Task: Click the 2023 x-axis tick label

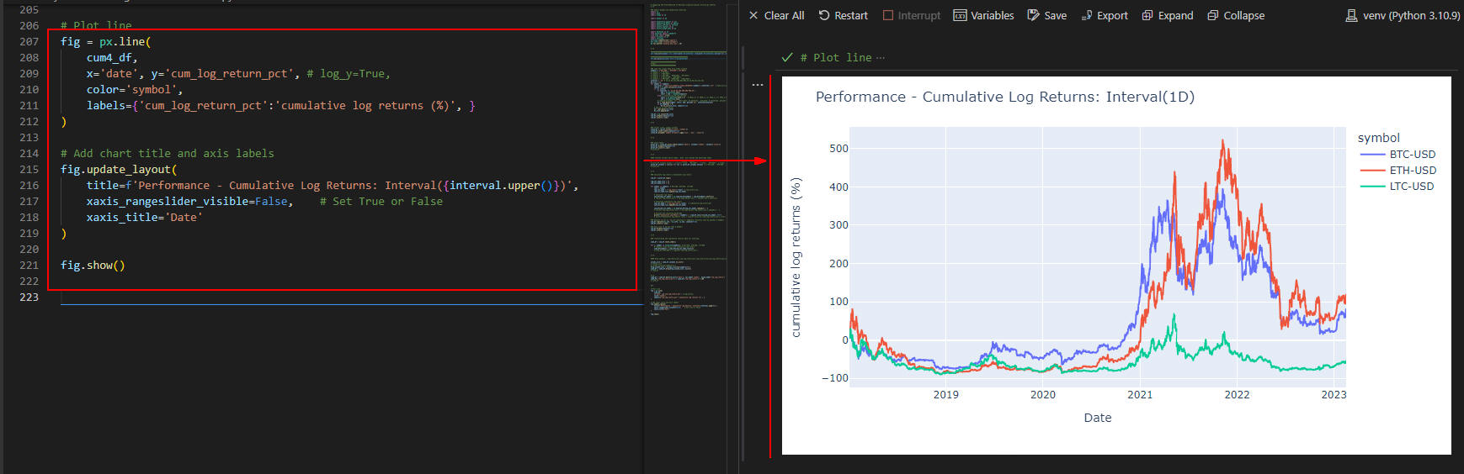Action: point(1334,394)
